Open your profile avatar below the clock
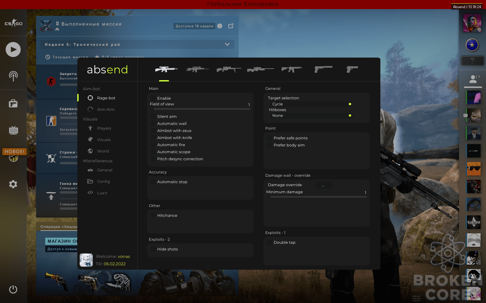Image resolution: width=486 pixels, height=303 pixels. coord(472,23)
